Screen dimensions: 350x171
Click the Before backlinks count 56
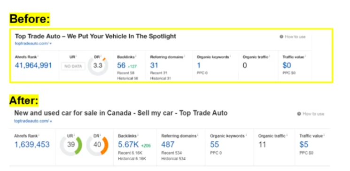point(121,65)
